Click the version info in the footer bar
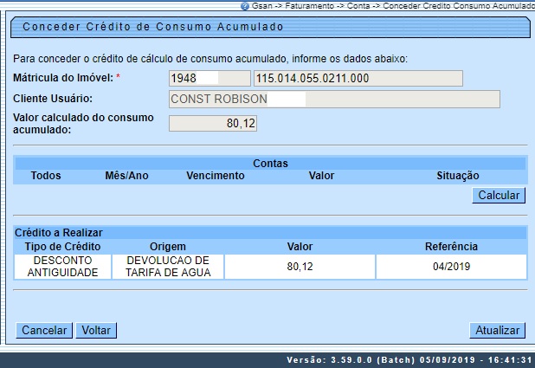Viewport: 535px width, 368px height. 407,359
